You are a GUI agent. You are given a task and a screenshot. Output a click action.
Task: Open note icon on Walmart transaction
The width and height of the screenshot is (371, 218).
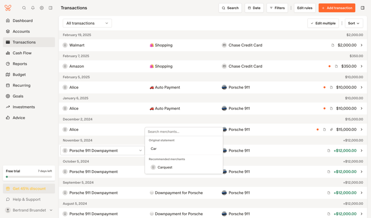point(333,45)
